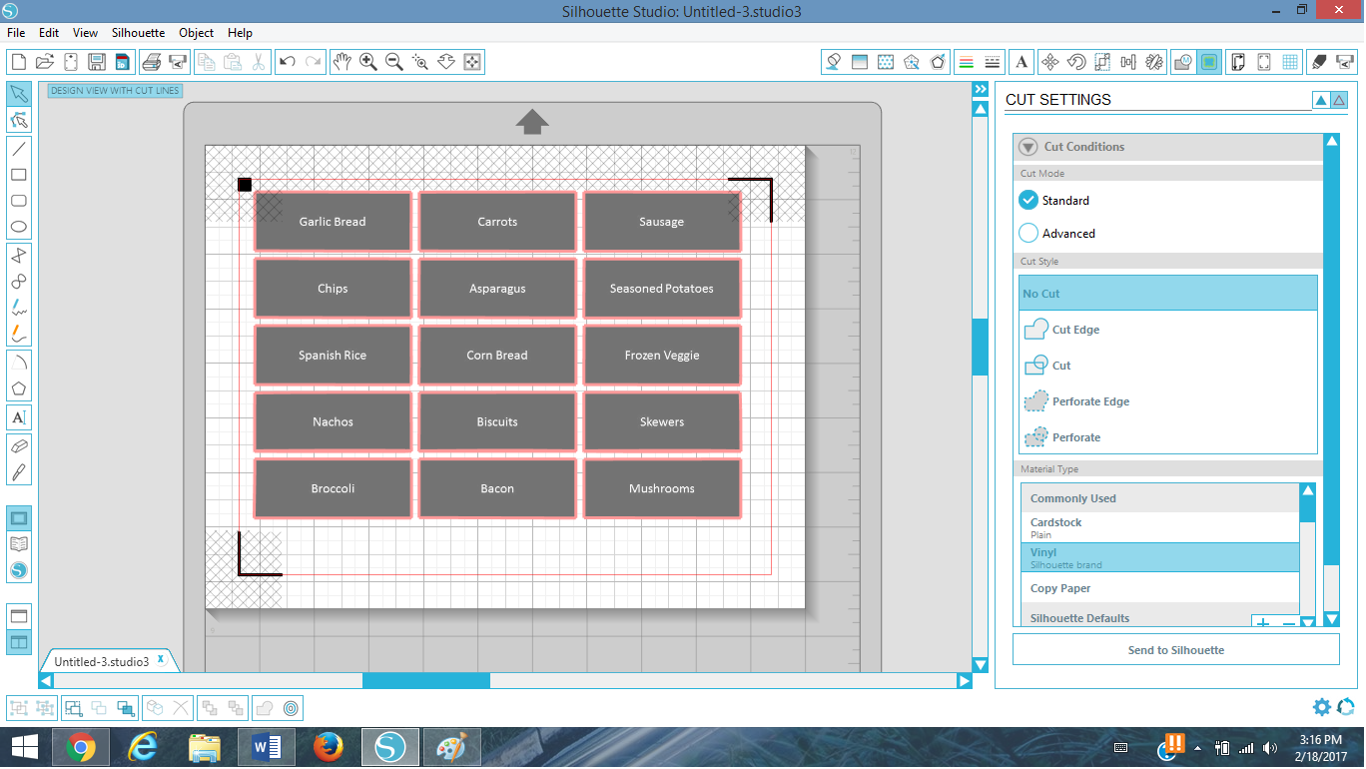This screenshot has height=769, width=1366.
Task: Open the Library book icon
Action: click(19, 544)
